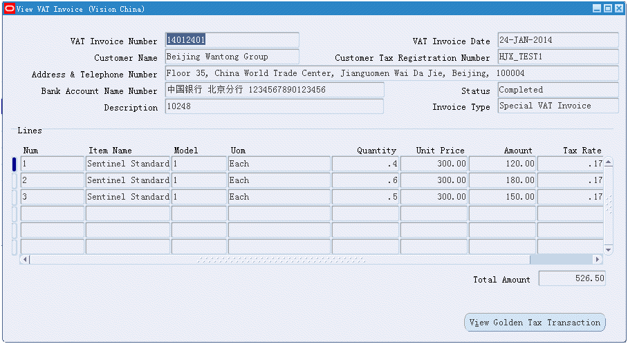
Task: Maximize the View VAT Invoice window
Action: point(607,8)
